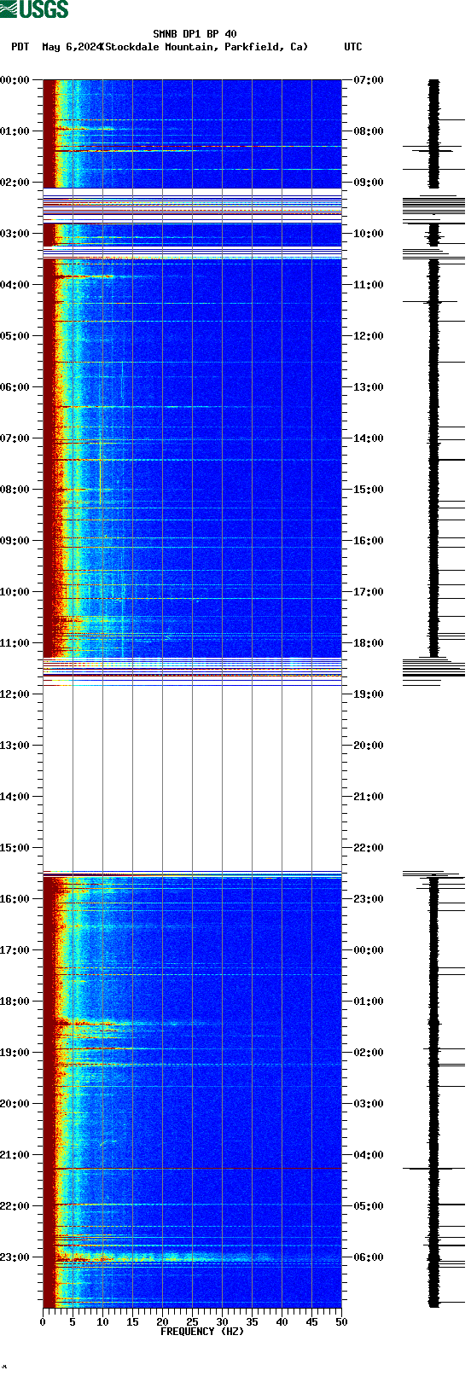The height and width of the screenshot is (1376, 471).
Task: Click the 06:00 UTC time label
Action: point(369,1257)
